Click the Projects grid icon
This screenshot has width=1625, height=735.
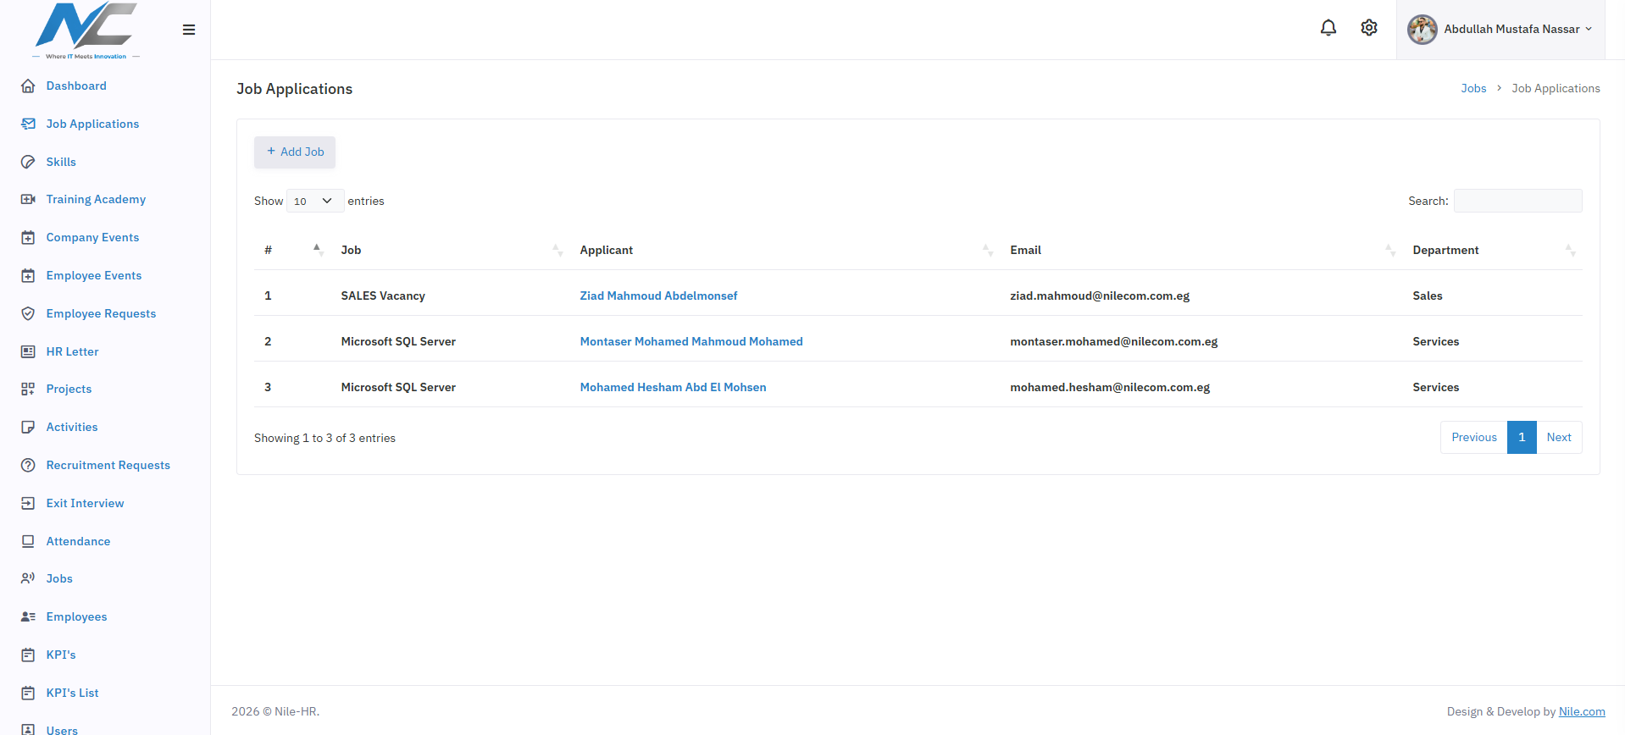(x=28, y=389)
